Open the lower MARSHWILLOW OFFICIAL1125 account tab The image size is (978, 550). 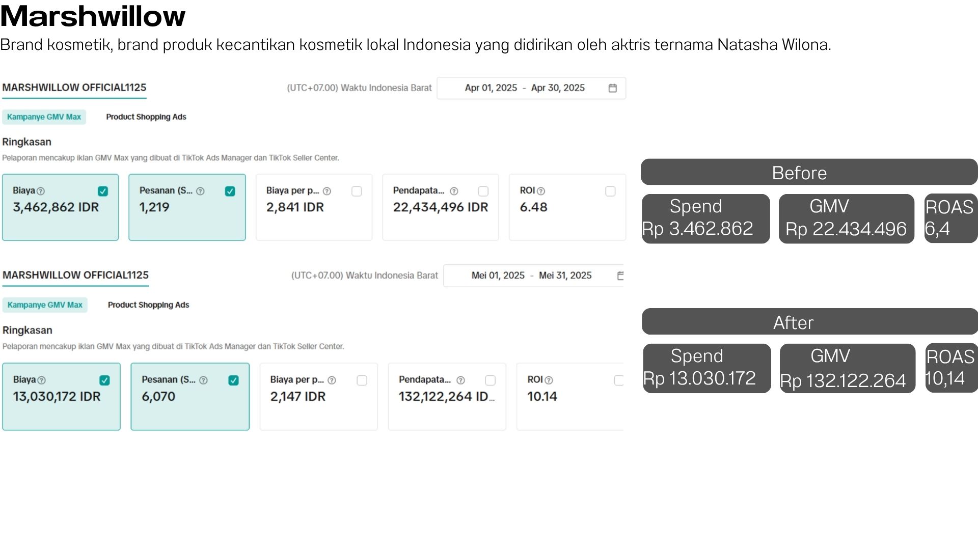75,275
